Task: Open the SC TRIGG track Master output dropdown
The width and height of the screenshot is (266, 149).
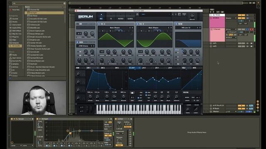Action: pyautogui.click(x=231, y=18)
